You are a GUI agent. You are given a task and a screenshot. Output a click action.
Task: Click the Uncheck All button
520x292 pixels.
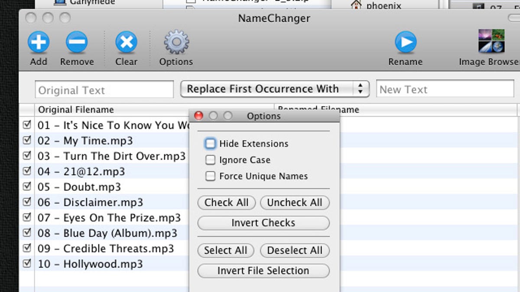pos(295,202)
